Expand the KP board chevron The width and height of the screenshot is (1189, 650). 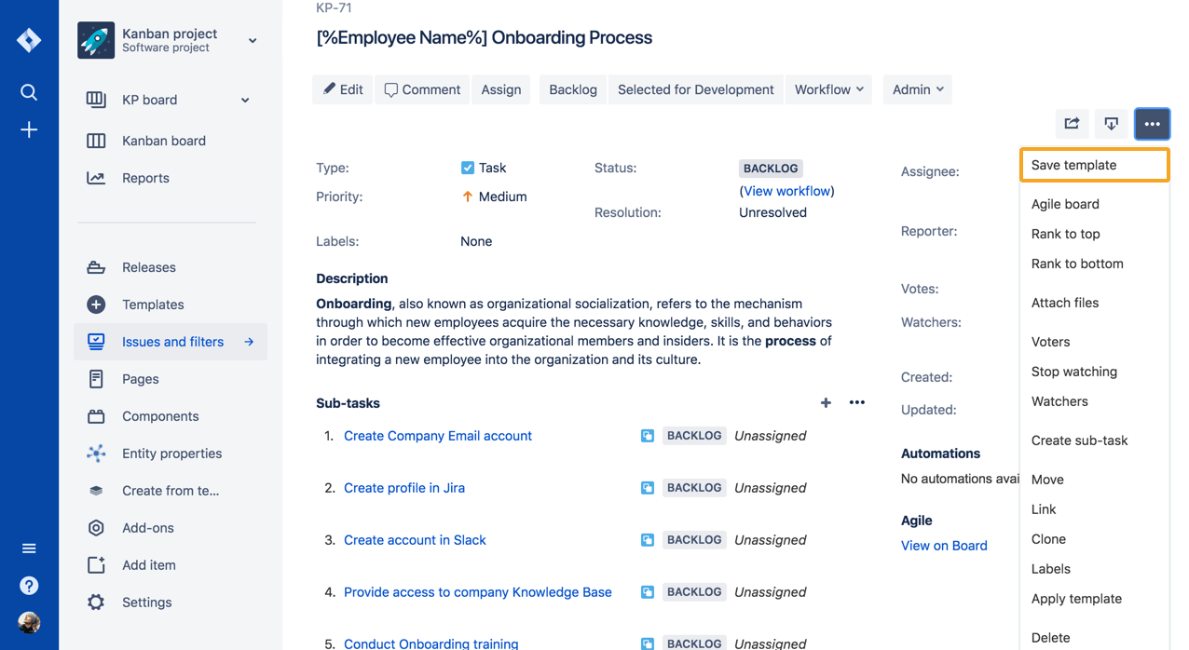(x=245, y=100)
